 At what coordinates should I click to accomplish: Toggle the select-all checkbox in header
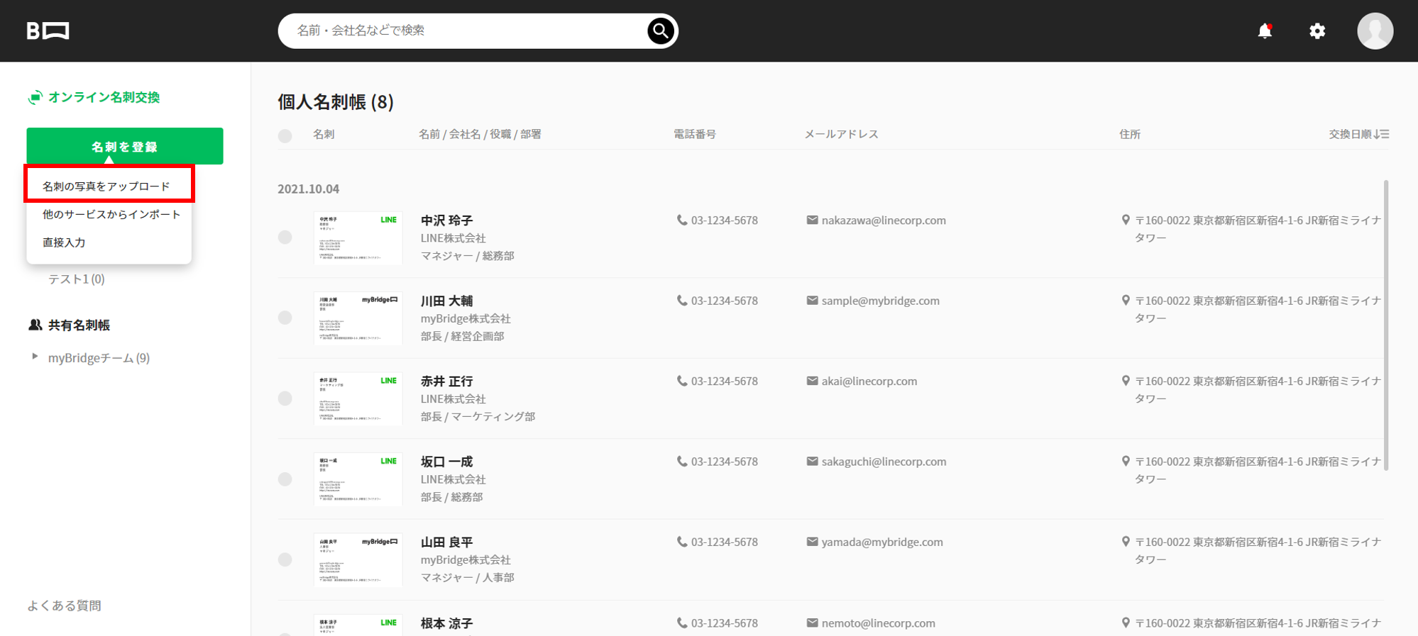[285, 136]
